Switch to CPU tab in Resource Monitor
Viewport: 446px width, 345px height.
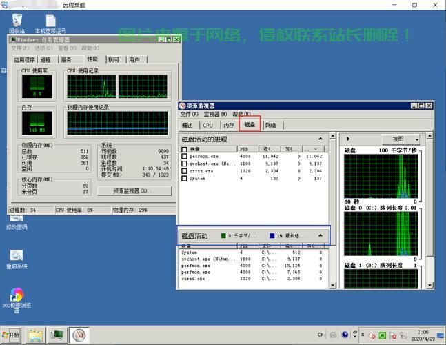[x=208, y=126]
